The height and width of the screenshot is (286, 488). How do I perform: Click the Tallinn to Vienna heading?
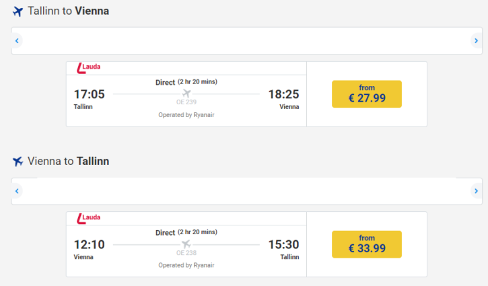[69, 11]
